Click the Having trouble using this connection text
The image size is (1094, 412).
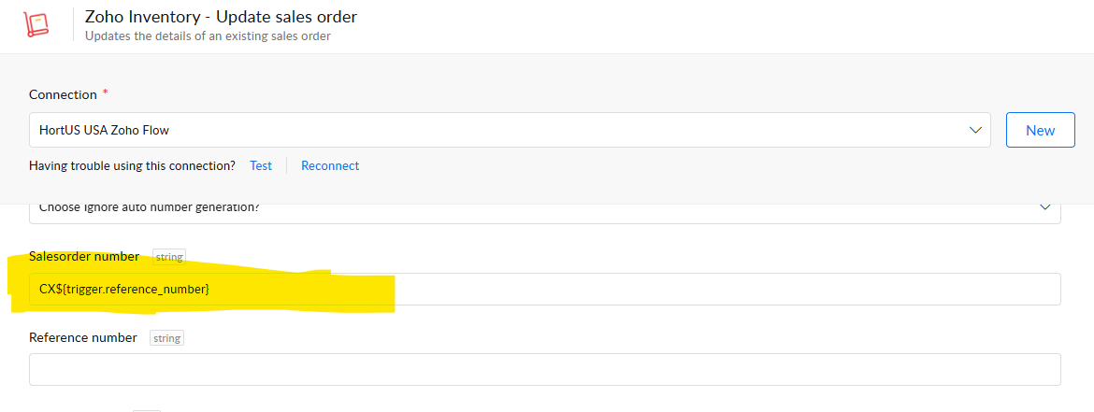click(x=133, y=166)
